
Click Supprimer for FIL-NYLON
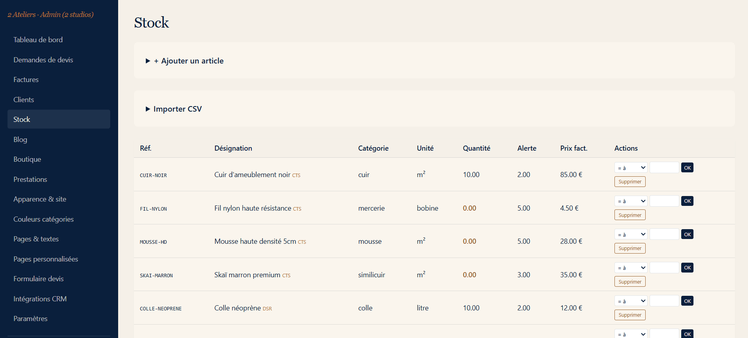630,215
